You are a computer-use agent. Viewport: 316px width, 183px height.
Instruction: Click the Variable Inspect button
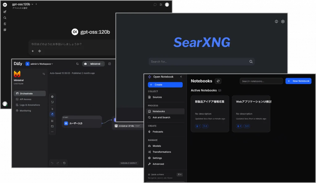[x=129, y=163]
